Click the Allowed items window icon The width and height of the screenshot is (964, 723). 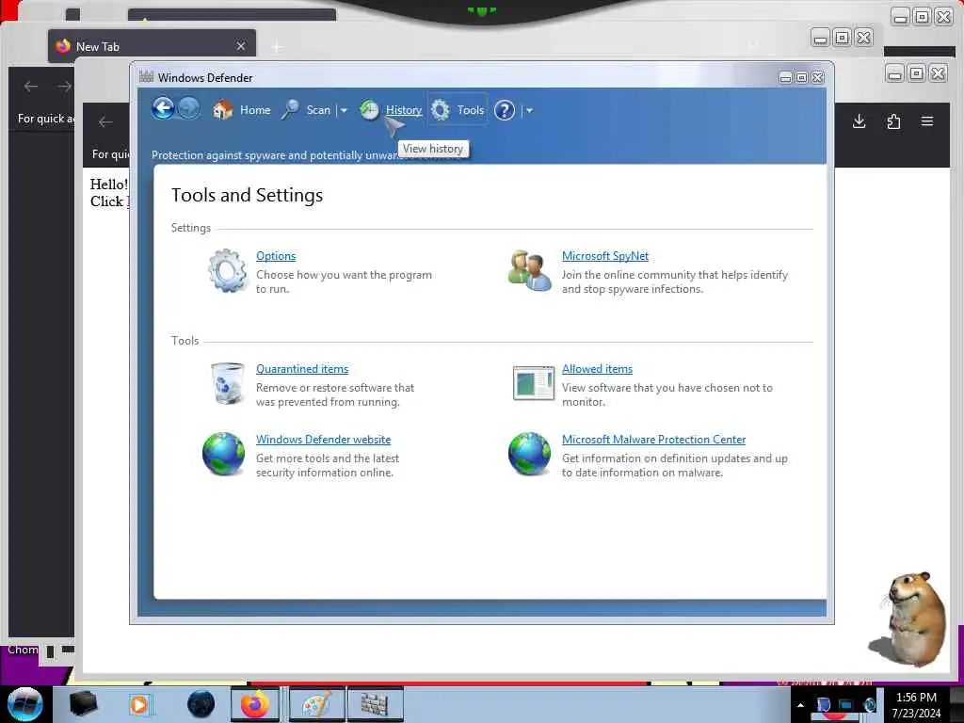(x=533, y=383)
